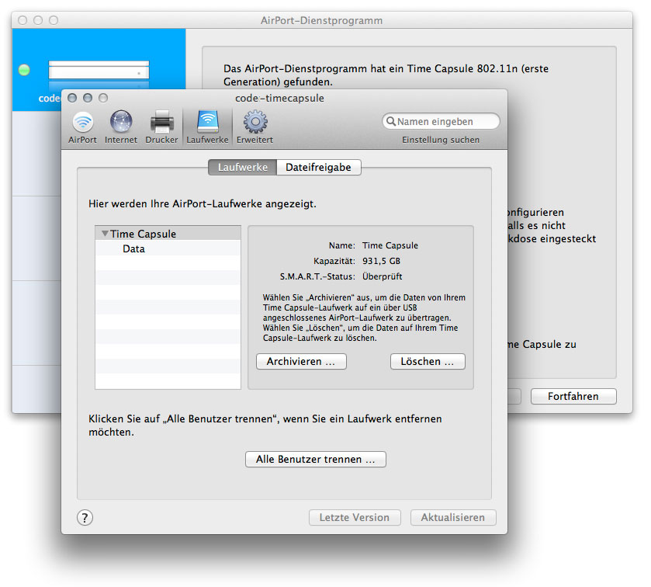Switch to the Dateifreigabe tab
This screenshot has width=651, height=587.
click(x=318, y=167)
